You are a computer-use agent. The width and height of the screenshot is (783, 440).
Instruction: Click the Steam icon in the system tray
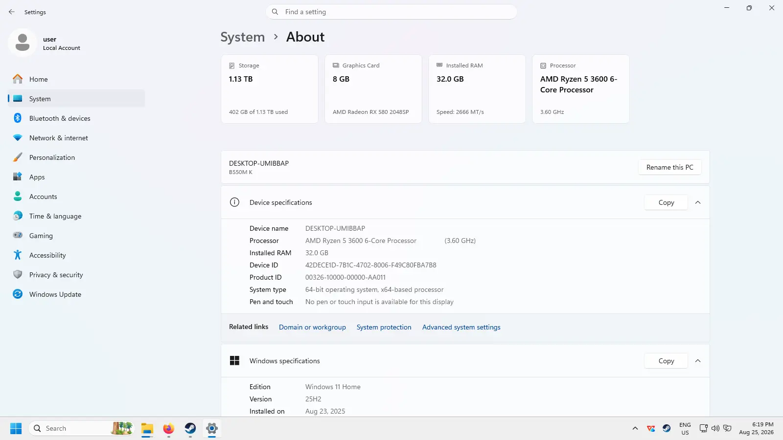[667, 428]
